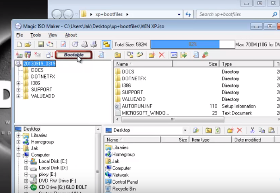Collapse the Computer node in local tree
Image resolution: width=280 pixels, height=193 pixels.
(18, 155)
